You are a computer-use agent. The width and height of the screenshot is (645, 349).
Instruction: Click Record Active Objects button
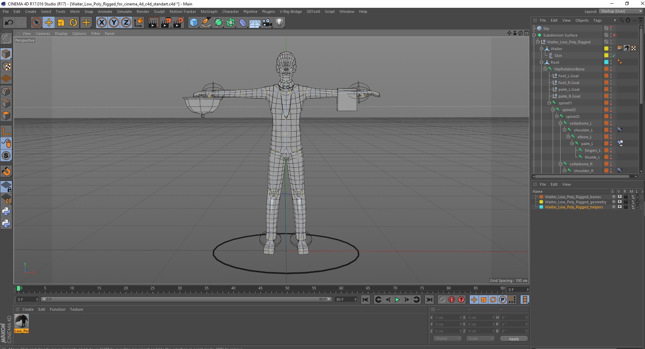pyautogui.click(x=442, y=300)
